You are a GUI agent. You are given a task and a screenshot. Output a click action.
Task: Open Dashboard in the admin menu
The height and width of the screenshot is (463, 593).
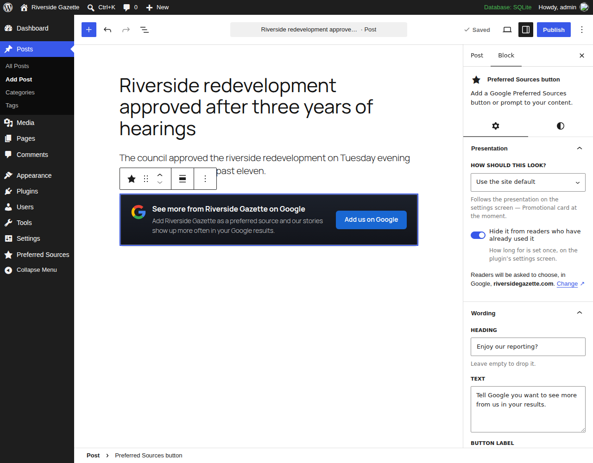pyautogui.click(x=37, y=28)
